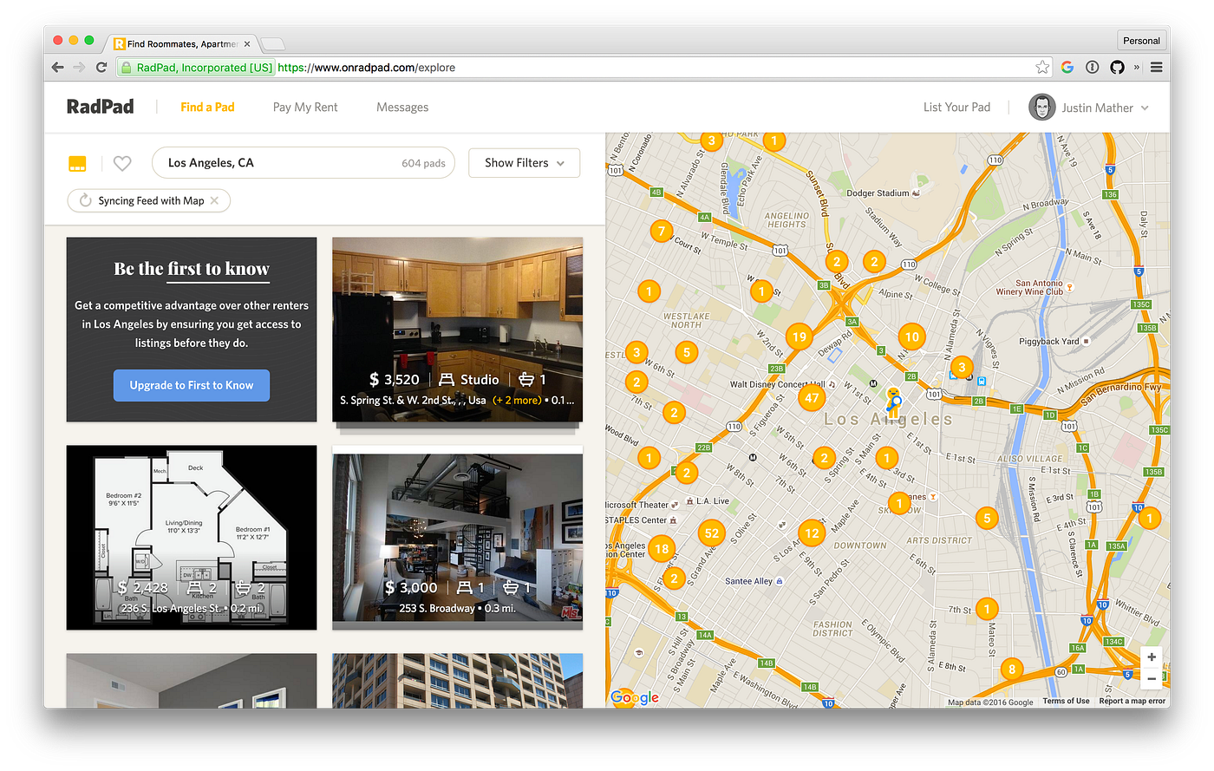Image resolution: width=1214 pixels, height=771 pixels.
Task: Select Pay My Rent in the navigation
Action: (x=305, y=107)
